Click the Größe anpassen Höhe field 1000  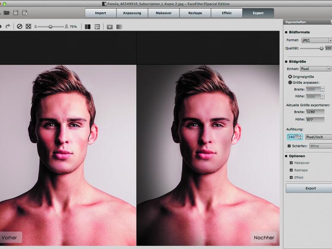point(313,96)
